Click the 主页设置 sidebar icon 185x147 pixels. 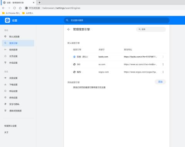[x=5, y=56]
